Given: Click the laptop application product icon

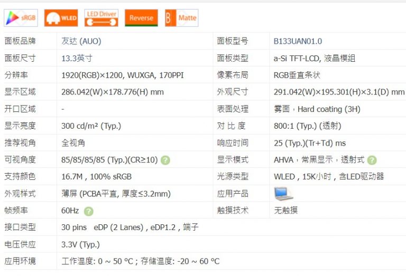Looking at the screenshot, I should click(283, 194).
